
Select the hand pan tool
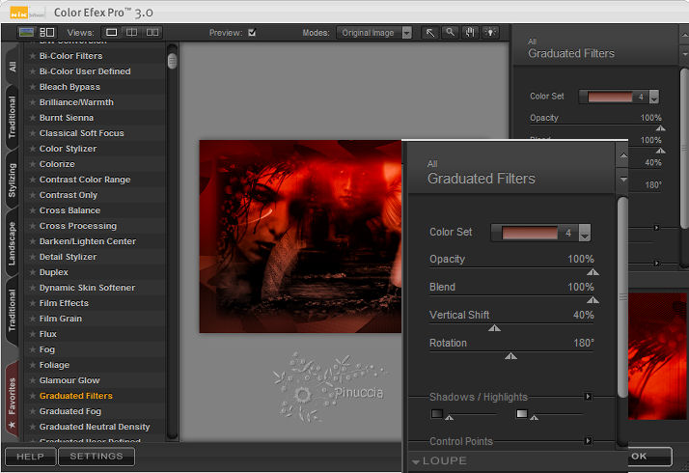pyautogui.click(x=471, y=32)
